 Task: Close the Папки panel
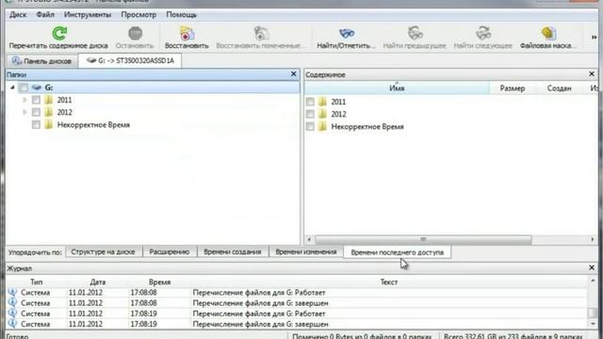293,73
